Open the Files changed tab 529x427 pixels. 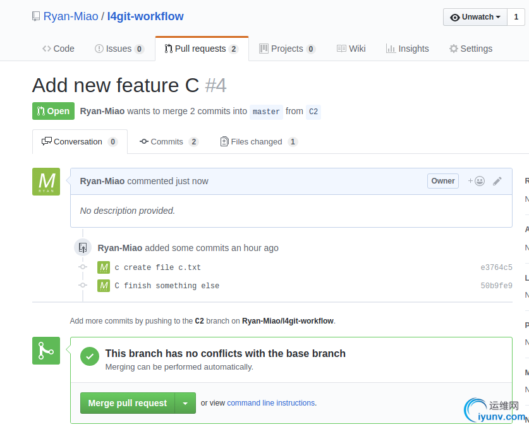(258, 142)
